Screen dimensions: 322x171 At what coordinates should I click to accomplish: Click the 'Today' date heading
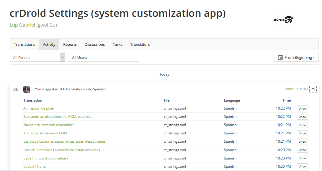pos(164,74)
